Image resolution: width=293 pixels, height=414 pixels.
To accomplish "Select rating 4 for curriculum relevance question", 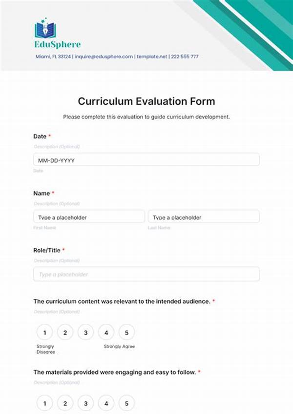I will pos(106,333).
